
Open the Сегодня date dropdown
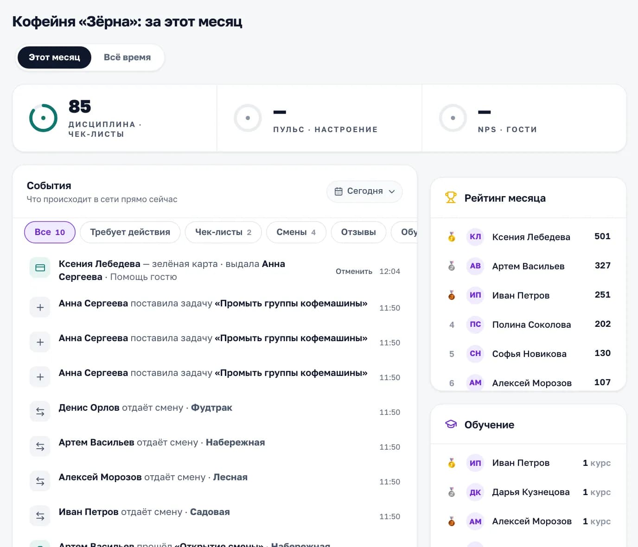click(364, 191)
